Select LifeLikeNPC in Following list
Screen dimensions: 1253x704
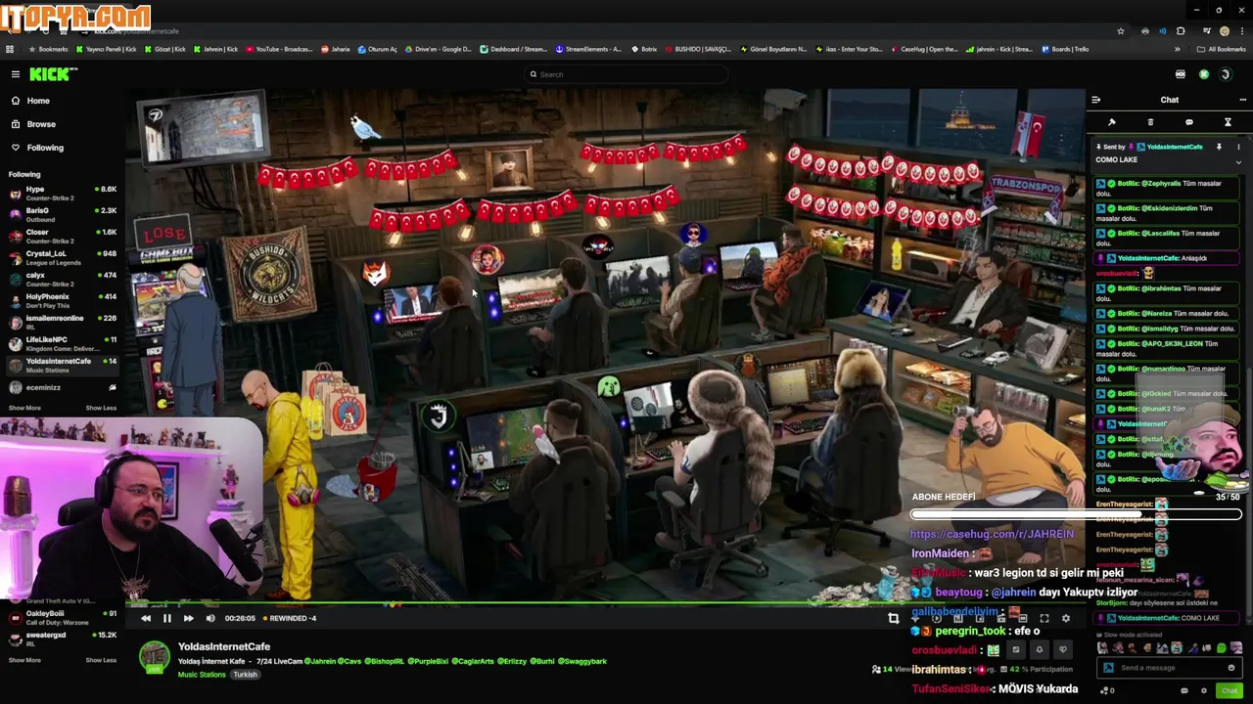point(61,343)
